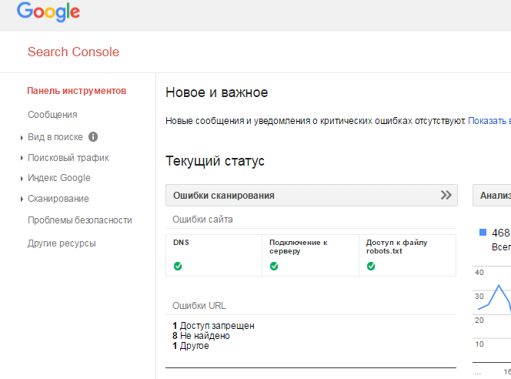Viewport: 511px width, 379px height.
Task: Expand the Вид в поиске arrow
Action: point(22,138)
